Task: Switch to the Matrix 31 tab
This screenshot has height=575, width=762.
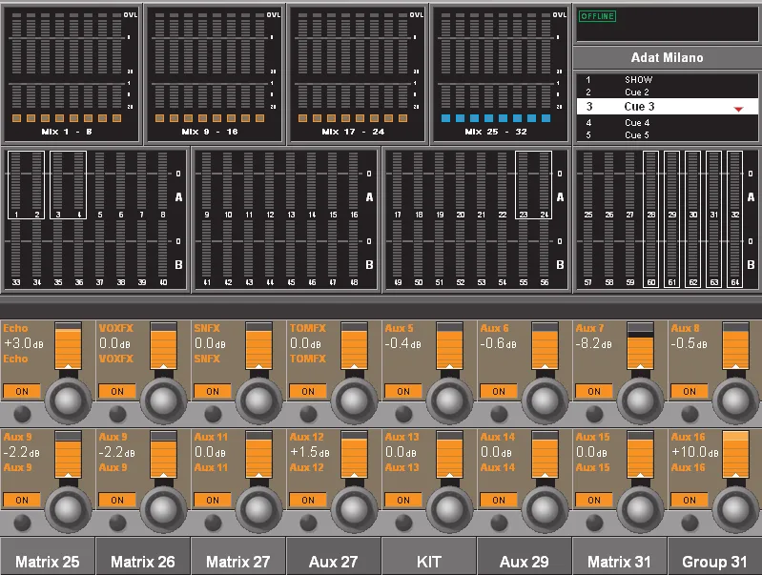Action: click(x=619, y=557)
